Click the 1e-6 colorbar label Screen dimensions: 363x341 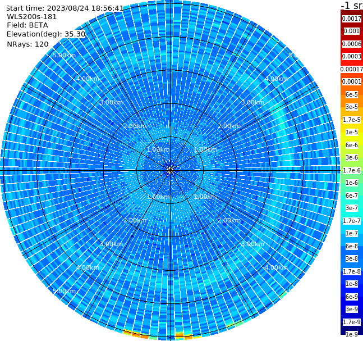click(352, 183)
